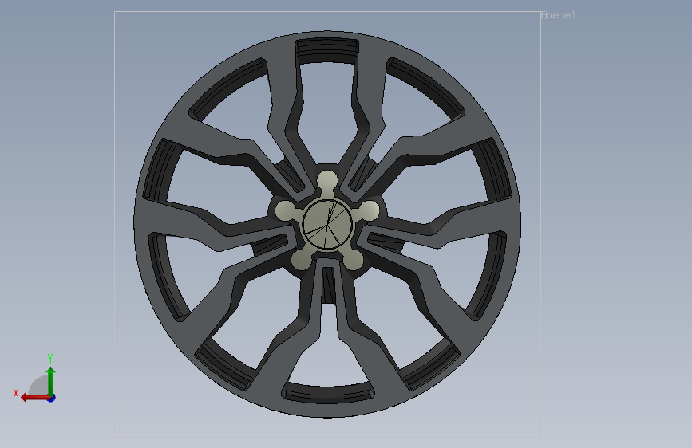Screen dimensions: 692x448
Task: Select the lug bolt right of hub
Action: tap(369, 210)
